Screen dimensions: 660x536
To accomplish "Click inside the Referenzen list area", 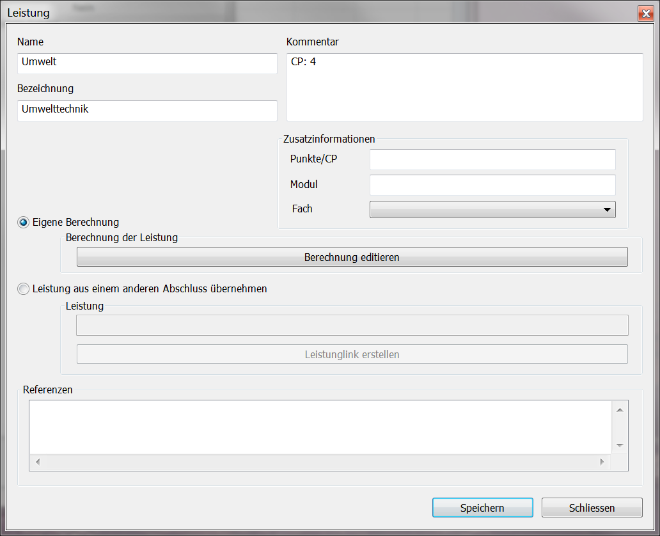I will (x=320, y=427).
